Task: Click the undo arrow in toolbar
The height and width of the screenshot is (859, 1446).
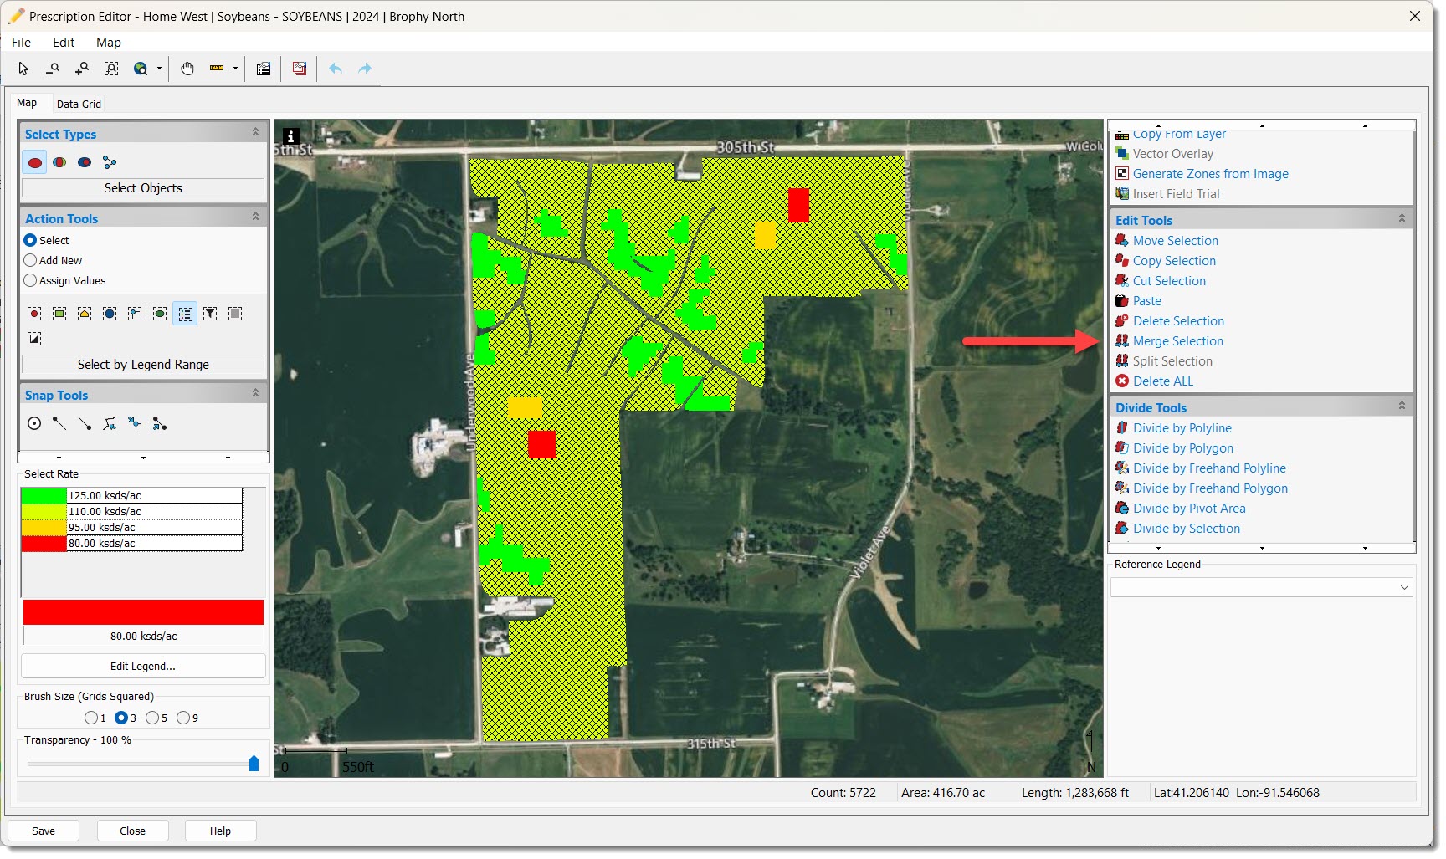Action: click(x=336, y=69)
